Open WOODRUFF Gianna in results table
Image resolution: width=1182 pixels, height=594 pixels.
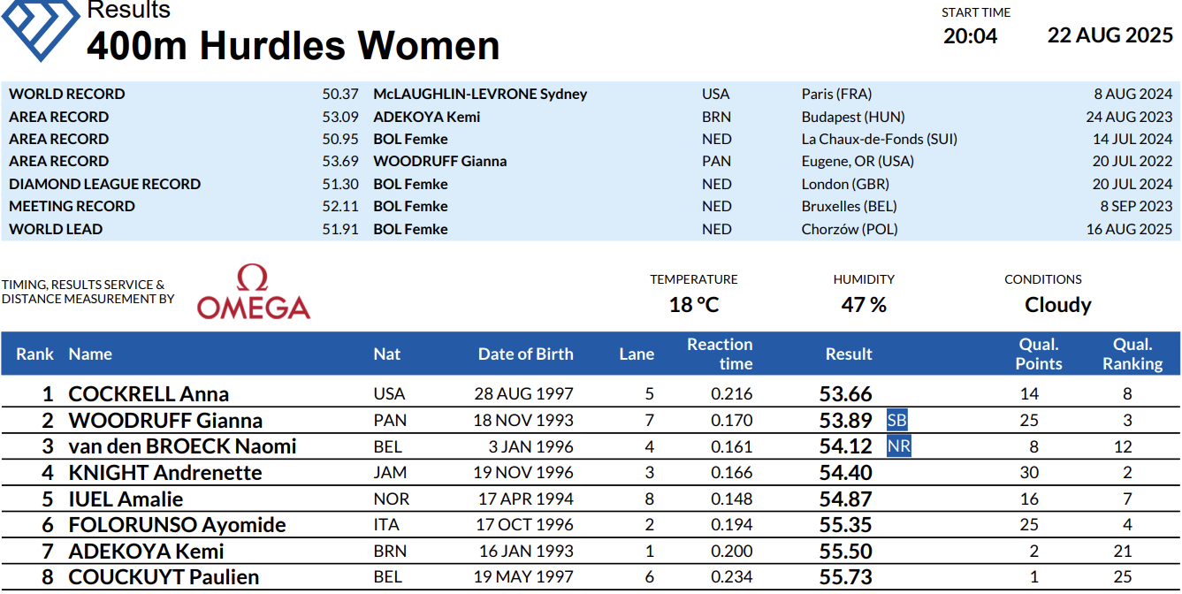pyautogui.click(x=165, y=420)
